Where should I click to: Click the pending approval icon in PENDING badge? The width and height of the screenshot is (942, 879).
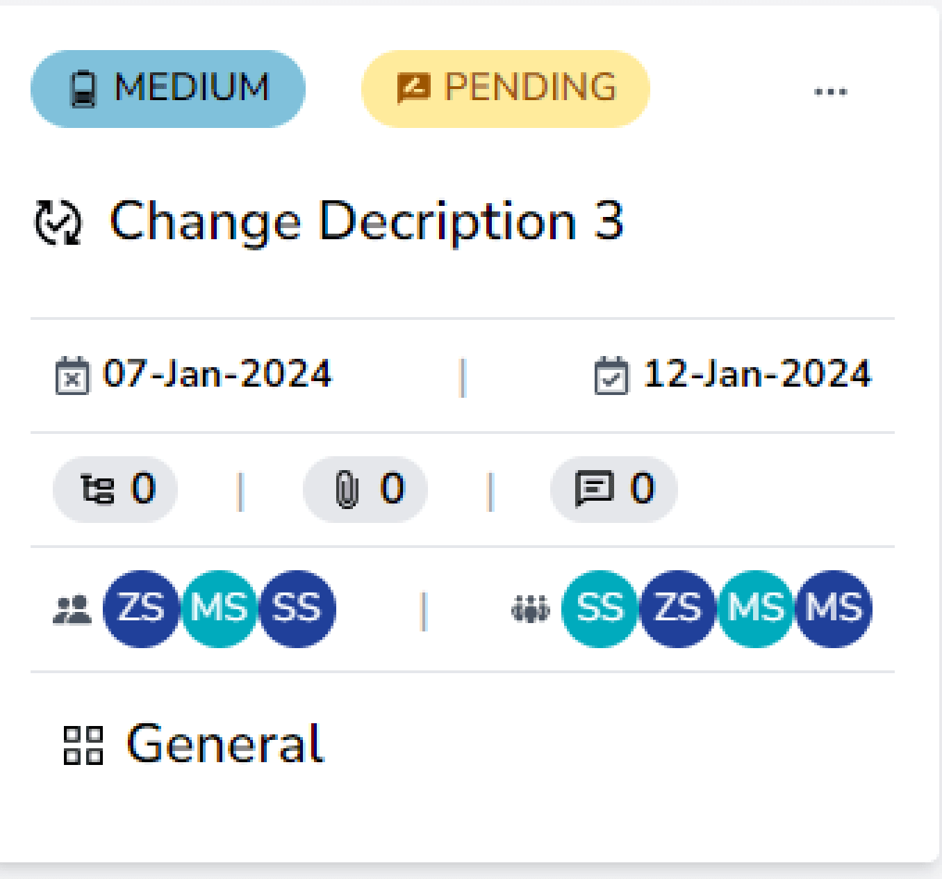(414, 88)
